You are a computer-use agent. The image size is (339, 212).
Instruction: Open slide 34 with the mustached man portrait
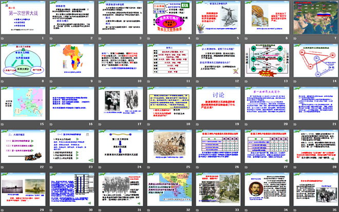(266, 189)
